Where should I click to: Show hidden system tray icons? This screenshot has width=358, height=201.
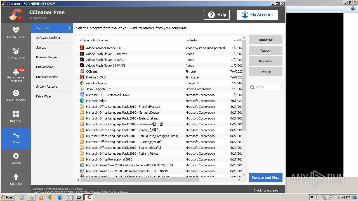[x=312, y=197]
